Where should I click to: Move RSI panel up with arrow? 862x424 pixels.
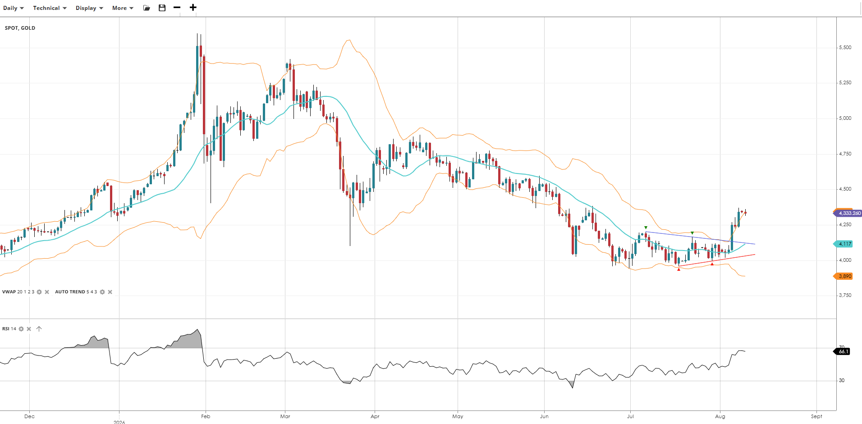point(39,329)
